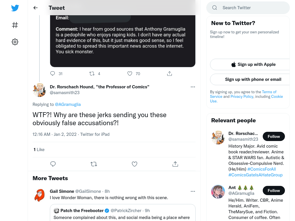
Task: Open more options on Gail Simone's tweet
Action: [x=193, y=191]
